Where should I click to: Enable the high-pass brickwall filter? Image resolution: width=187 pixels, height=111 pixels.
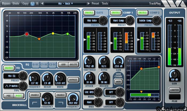coord(35,95)
